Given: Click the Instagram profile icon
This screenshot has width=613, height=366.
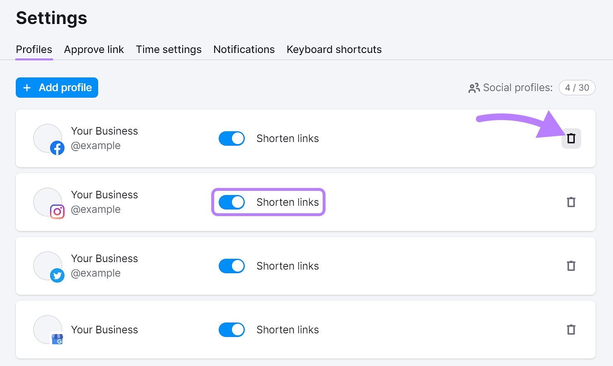Looking at the screenshot, I should [x=58, y=211].
